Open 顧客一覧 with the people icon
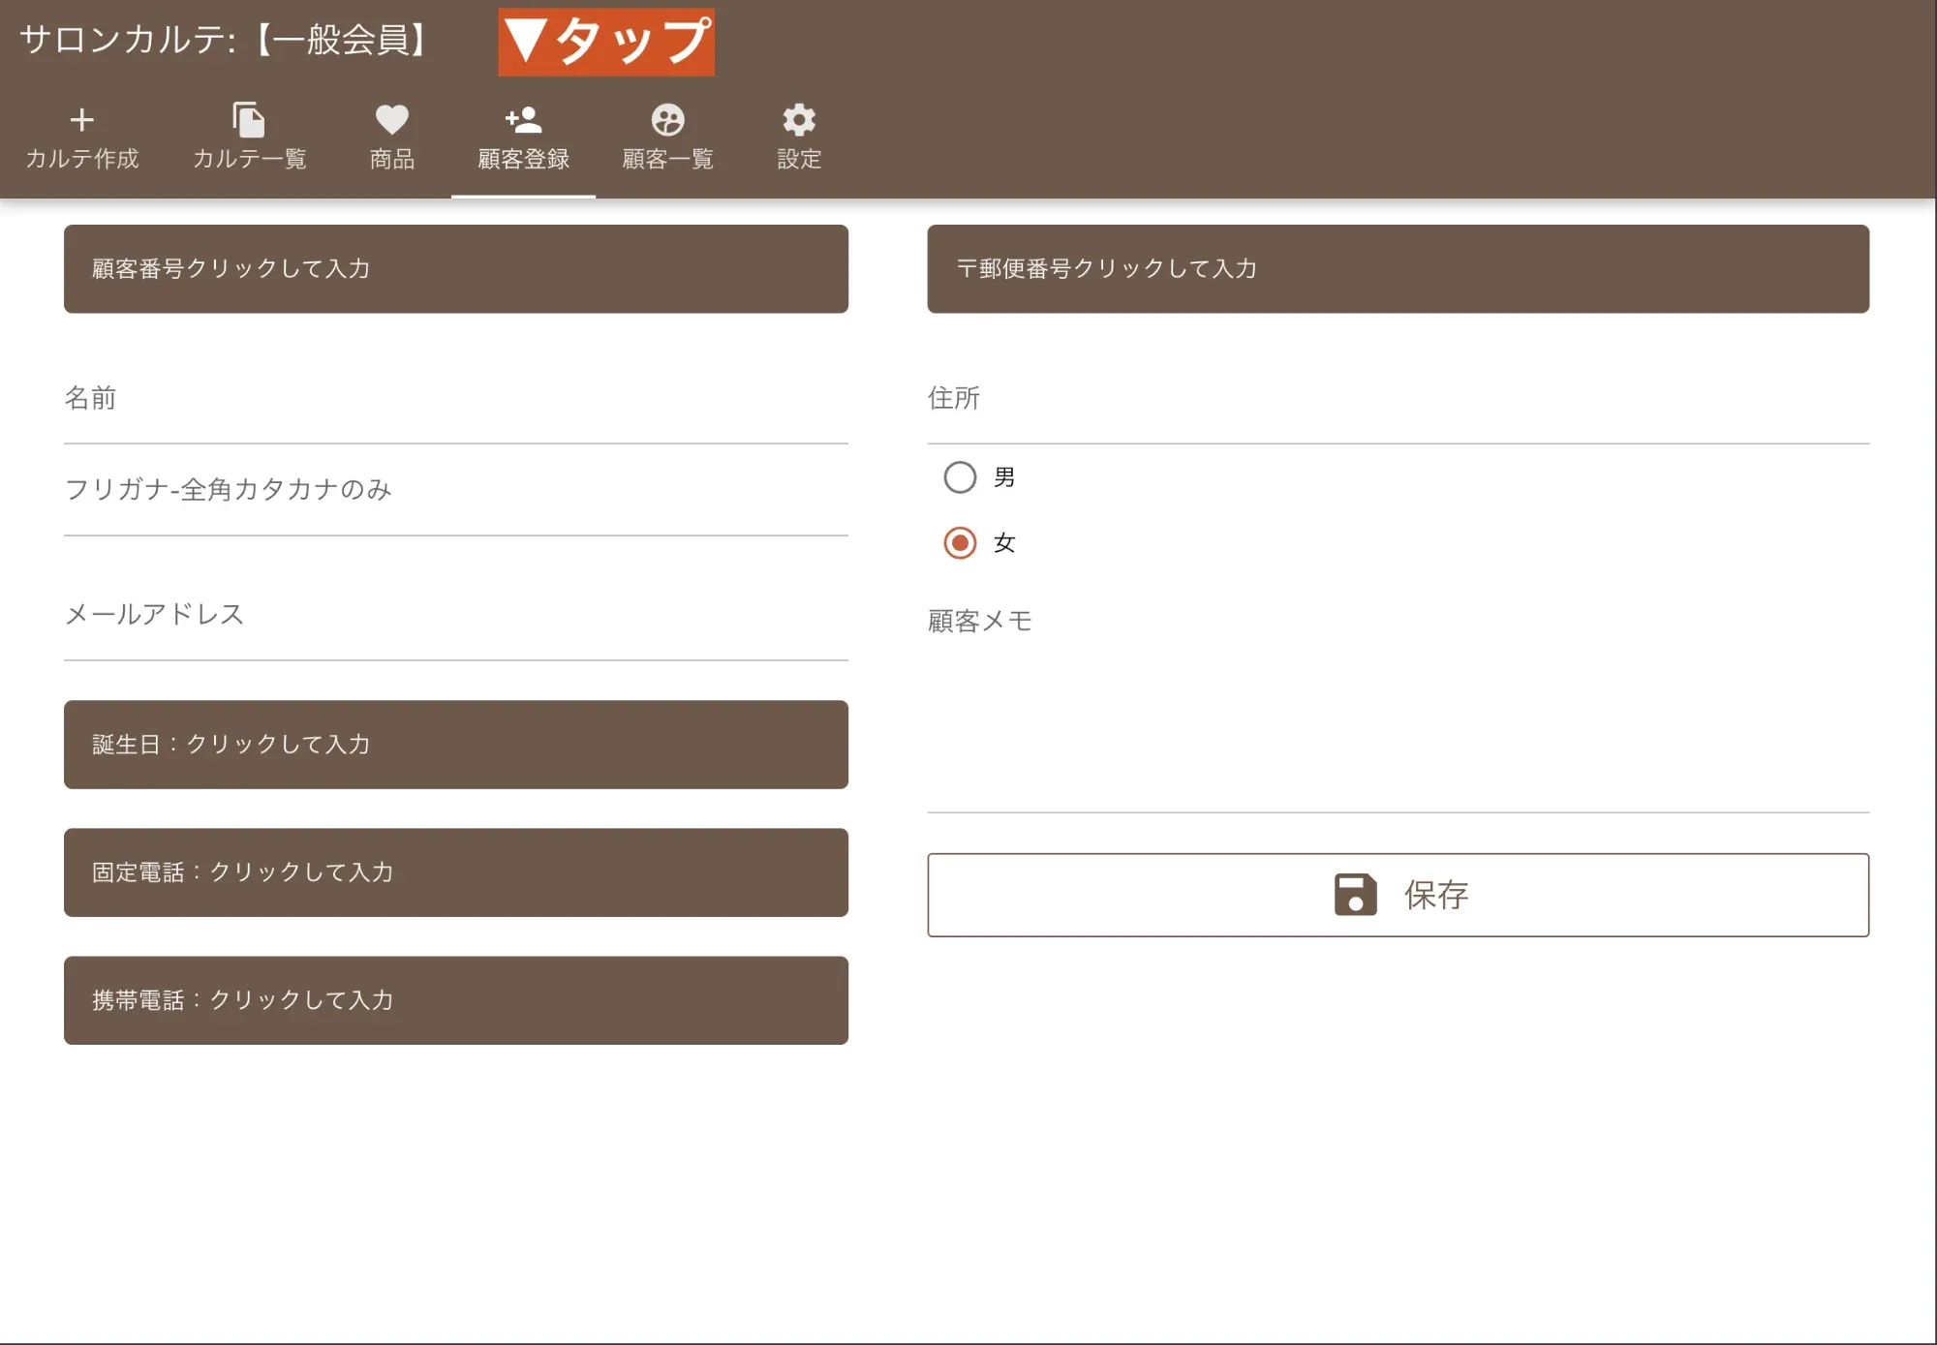The image size is (1937, 1345). pyautogui.click(x=666, y=120)
